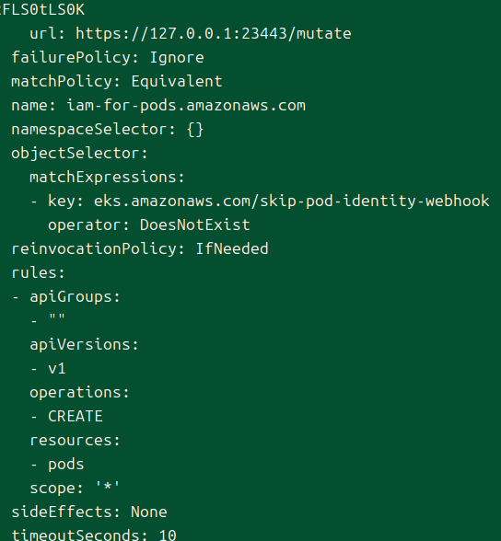This screenshot has width=501, height=541.
Task: Click the sideEffects None value
Action: [149, 512]
